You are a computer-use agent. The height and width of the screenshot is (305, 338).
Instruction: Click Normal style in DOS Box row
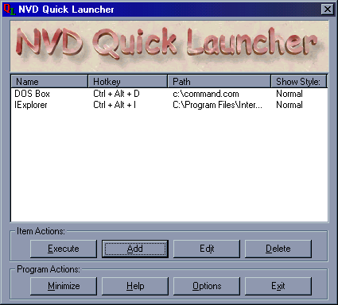289,94
